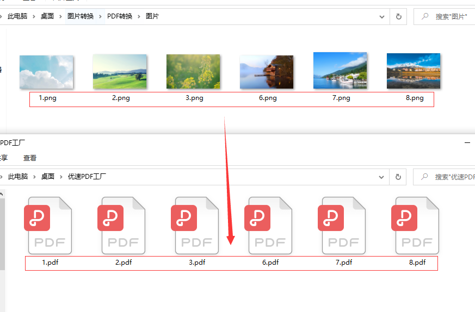475x312 pixels.
Task: Click the refresh icon in the 图片 window
Action: point(399,17)
